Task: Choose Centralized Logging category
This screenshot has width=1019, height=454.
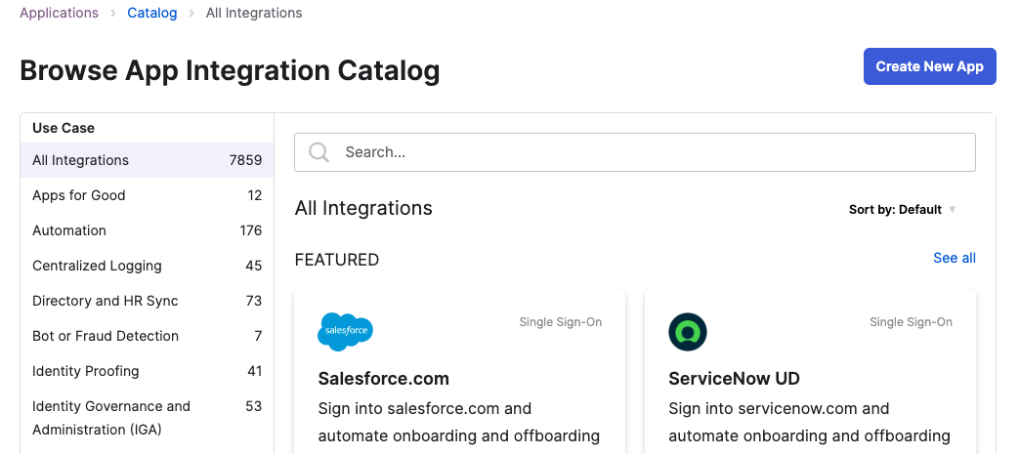Action: coord(147,266)
